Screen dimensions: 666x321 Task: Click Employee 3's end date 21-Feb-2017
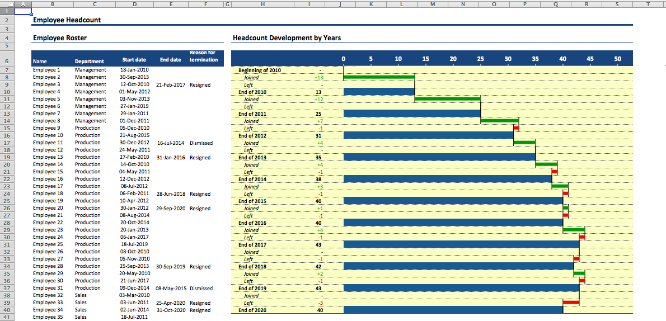[x=171, y=84]
